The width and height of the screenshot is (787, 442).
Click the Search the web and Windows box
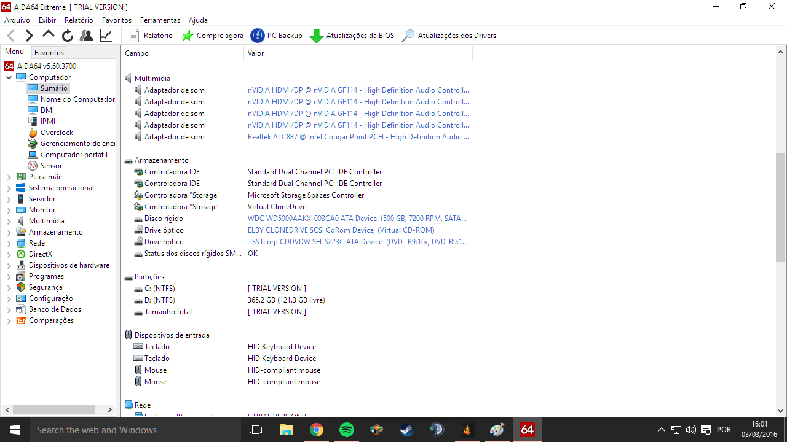click(x=135, y=430)
